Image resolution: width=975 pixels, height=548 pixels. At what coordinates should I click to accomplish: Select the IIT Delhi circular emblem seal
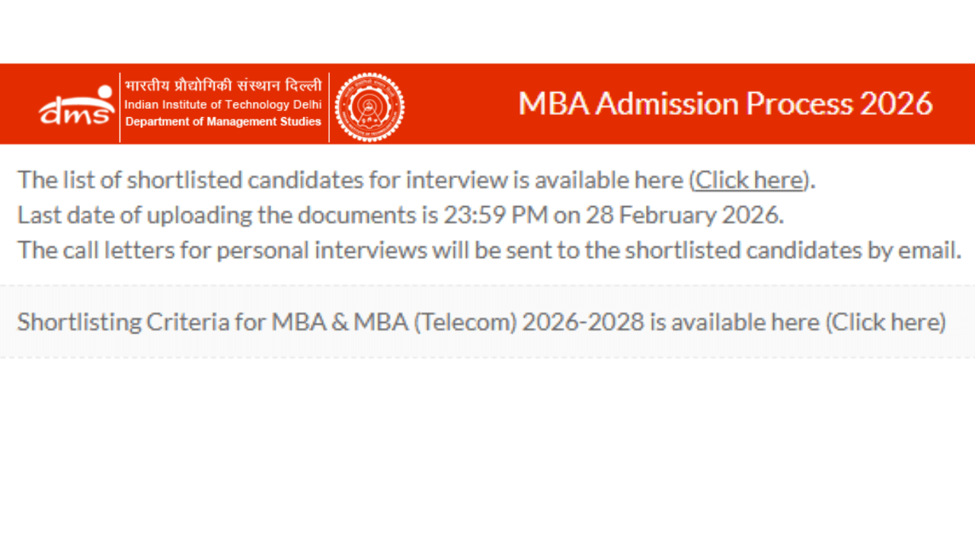[x=369, y=105]
